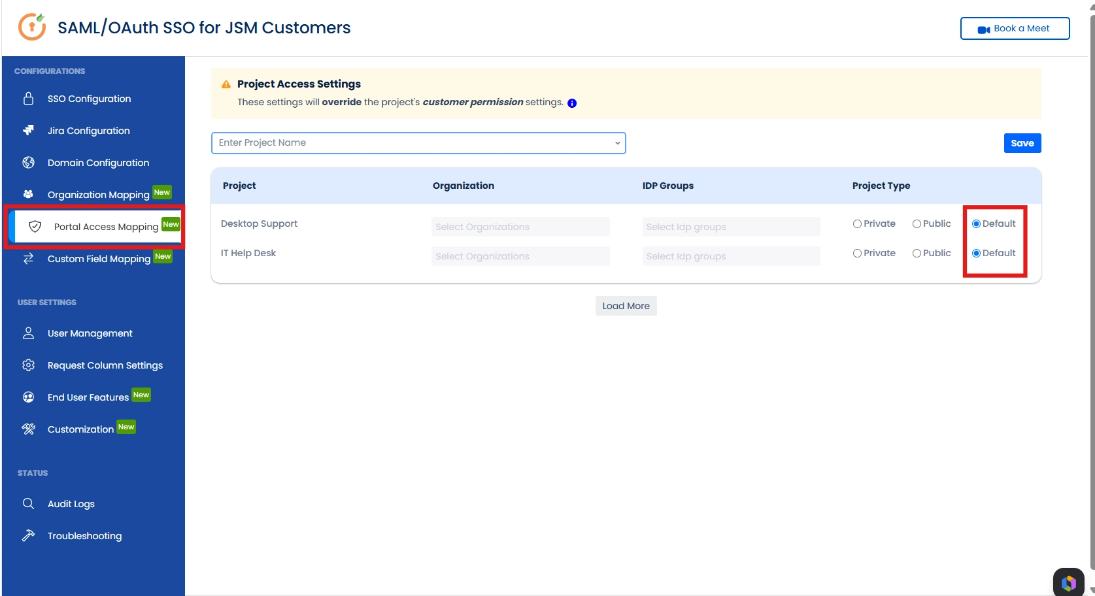Click the Organization column header
Image resolution: width=1095 pixels, height=596 pixels.
[x=463, y=186]
